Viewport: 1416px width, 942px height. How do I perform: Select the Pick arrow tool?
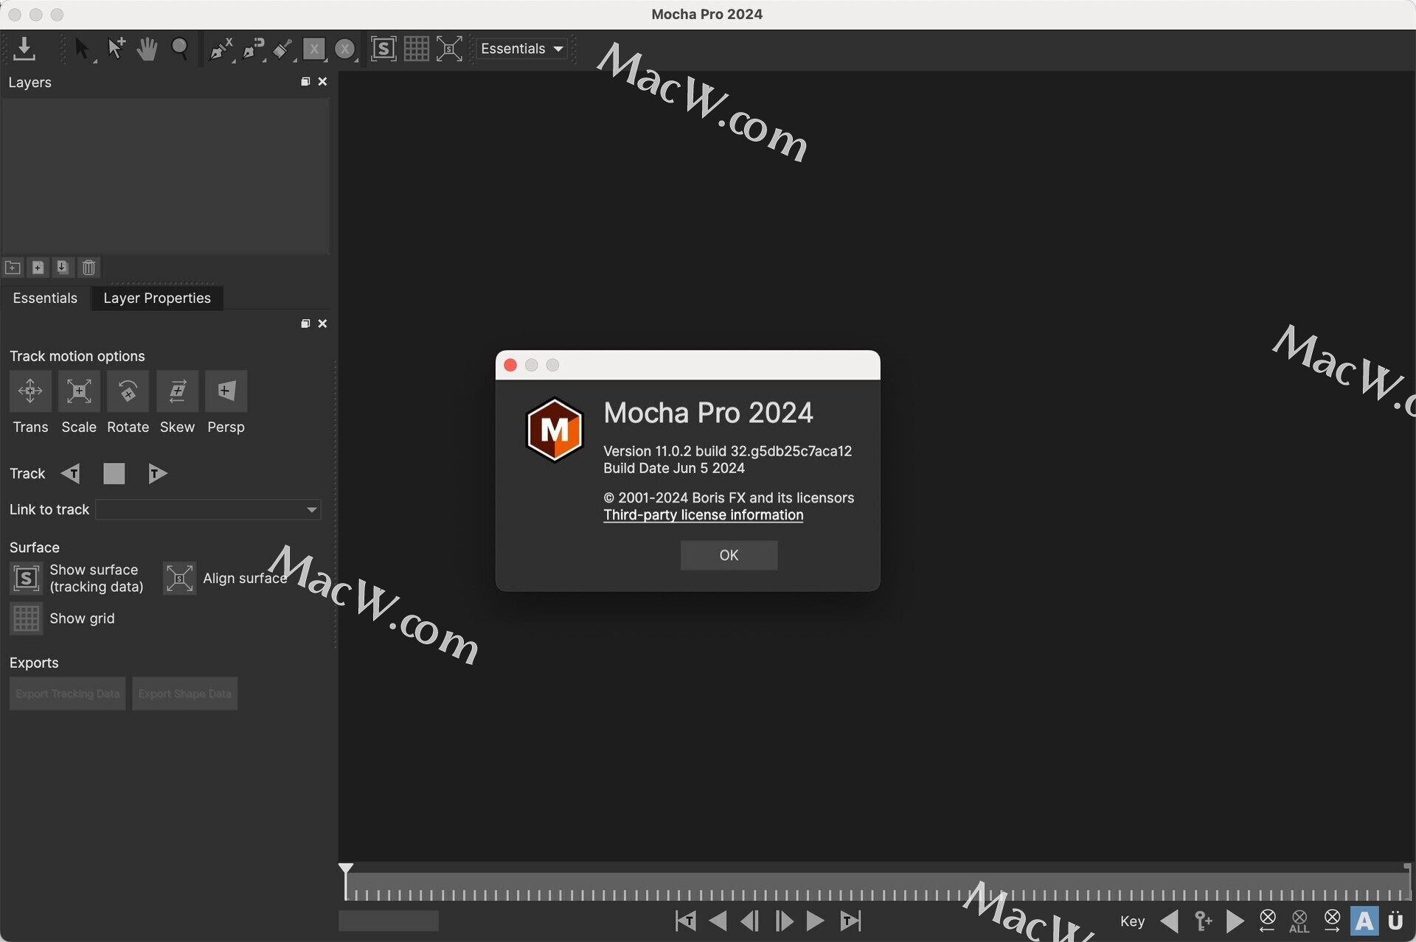coord(82,49)
